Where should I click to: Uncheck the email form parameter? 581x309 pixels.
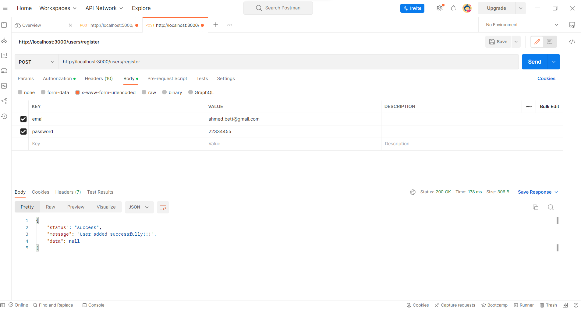pos(23,119)
